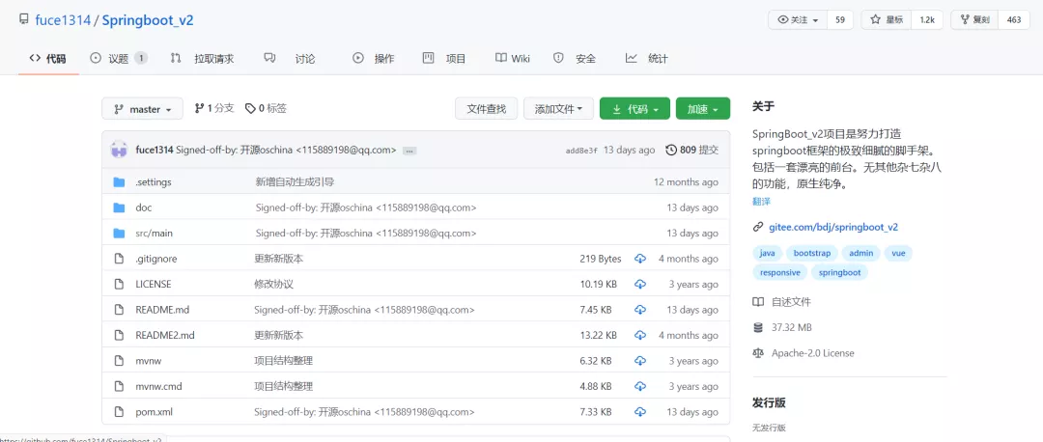Click the repository icon beside fuce1314
The image size is (1043, 442).
[x=24, y=19]
